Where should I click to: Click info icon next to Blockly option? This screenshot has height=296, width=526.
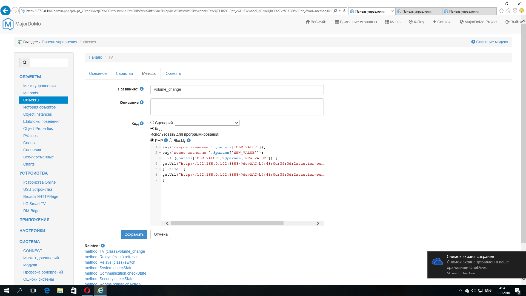click(188, 140)
